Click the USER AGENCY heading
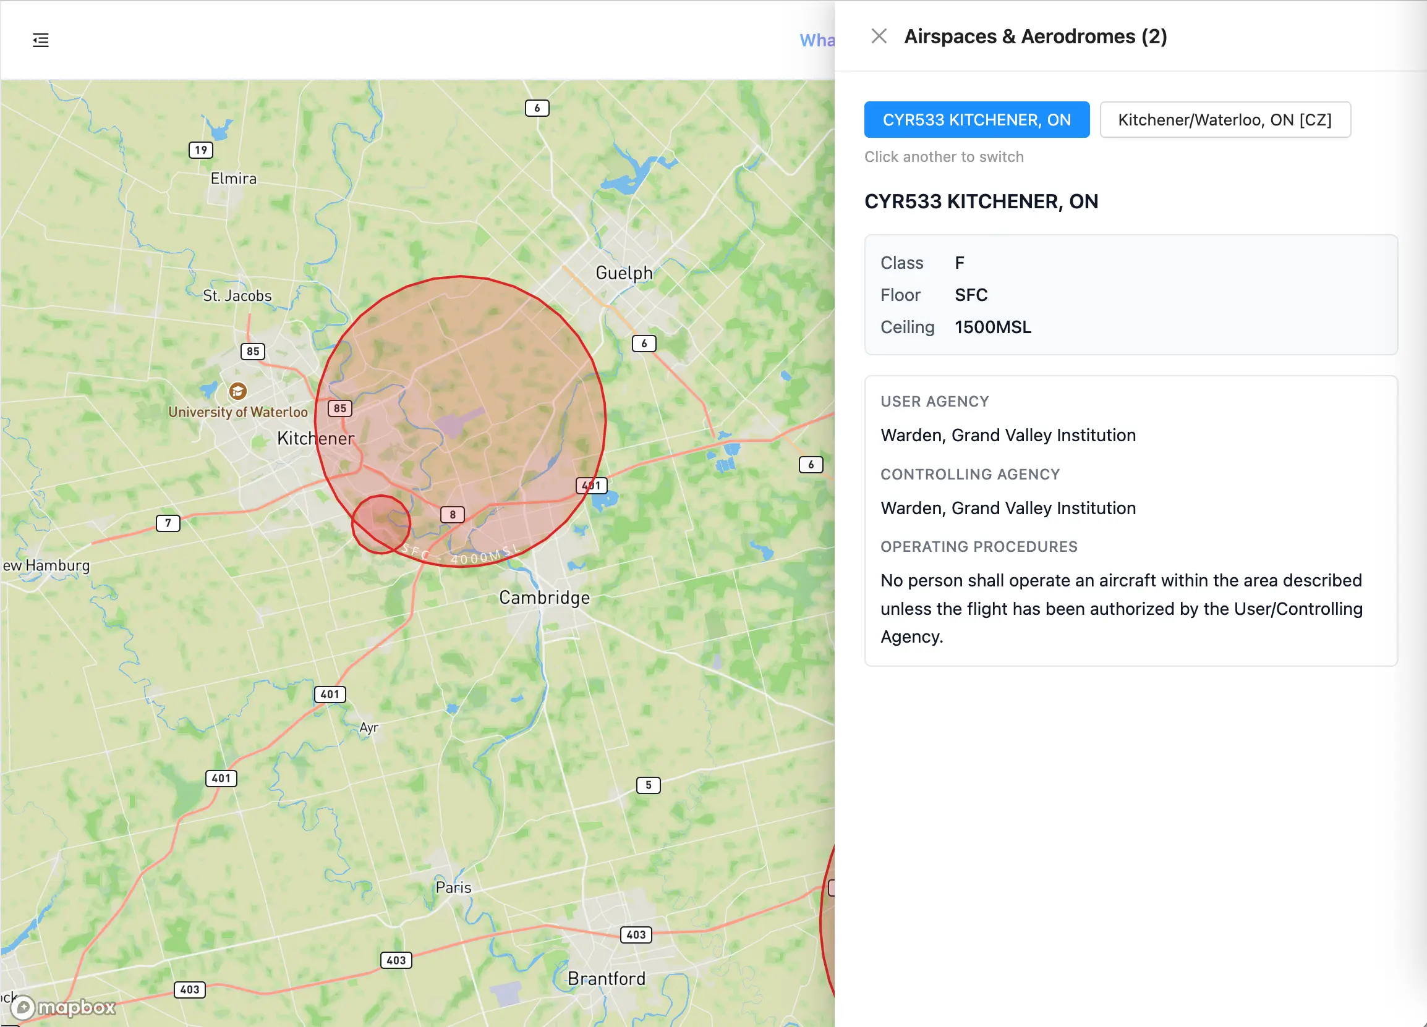1427x1027 pixels. tap(934, 401)
